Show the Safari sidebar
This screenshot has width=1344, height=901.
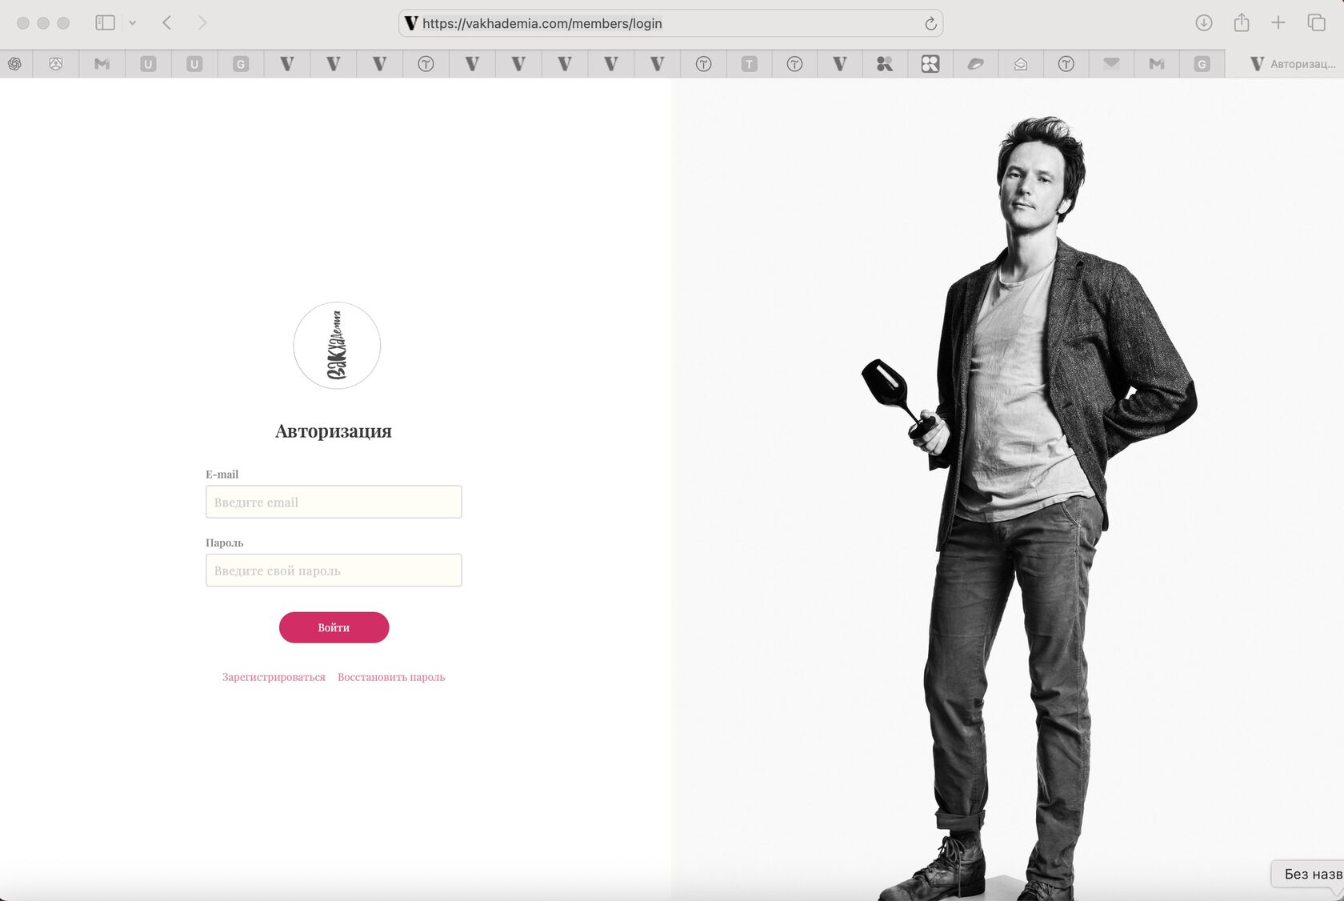105,23
